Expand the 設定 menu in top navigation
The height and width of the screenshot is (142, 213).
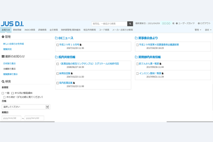(x=208, y=30)
